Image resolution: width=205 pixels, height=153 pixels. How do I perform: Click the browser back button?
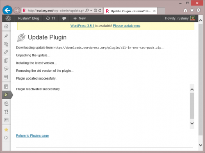[7, 10]
